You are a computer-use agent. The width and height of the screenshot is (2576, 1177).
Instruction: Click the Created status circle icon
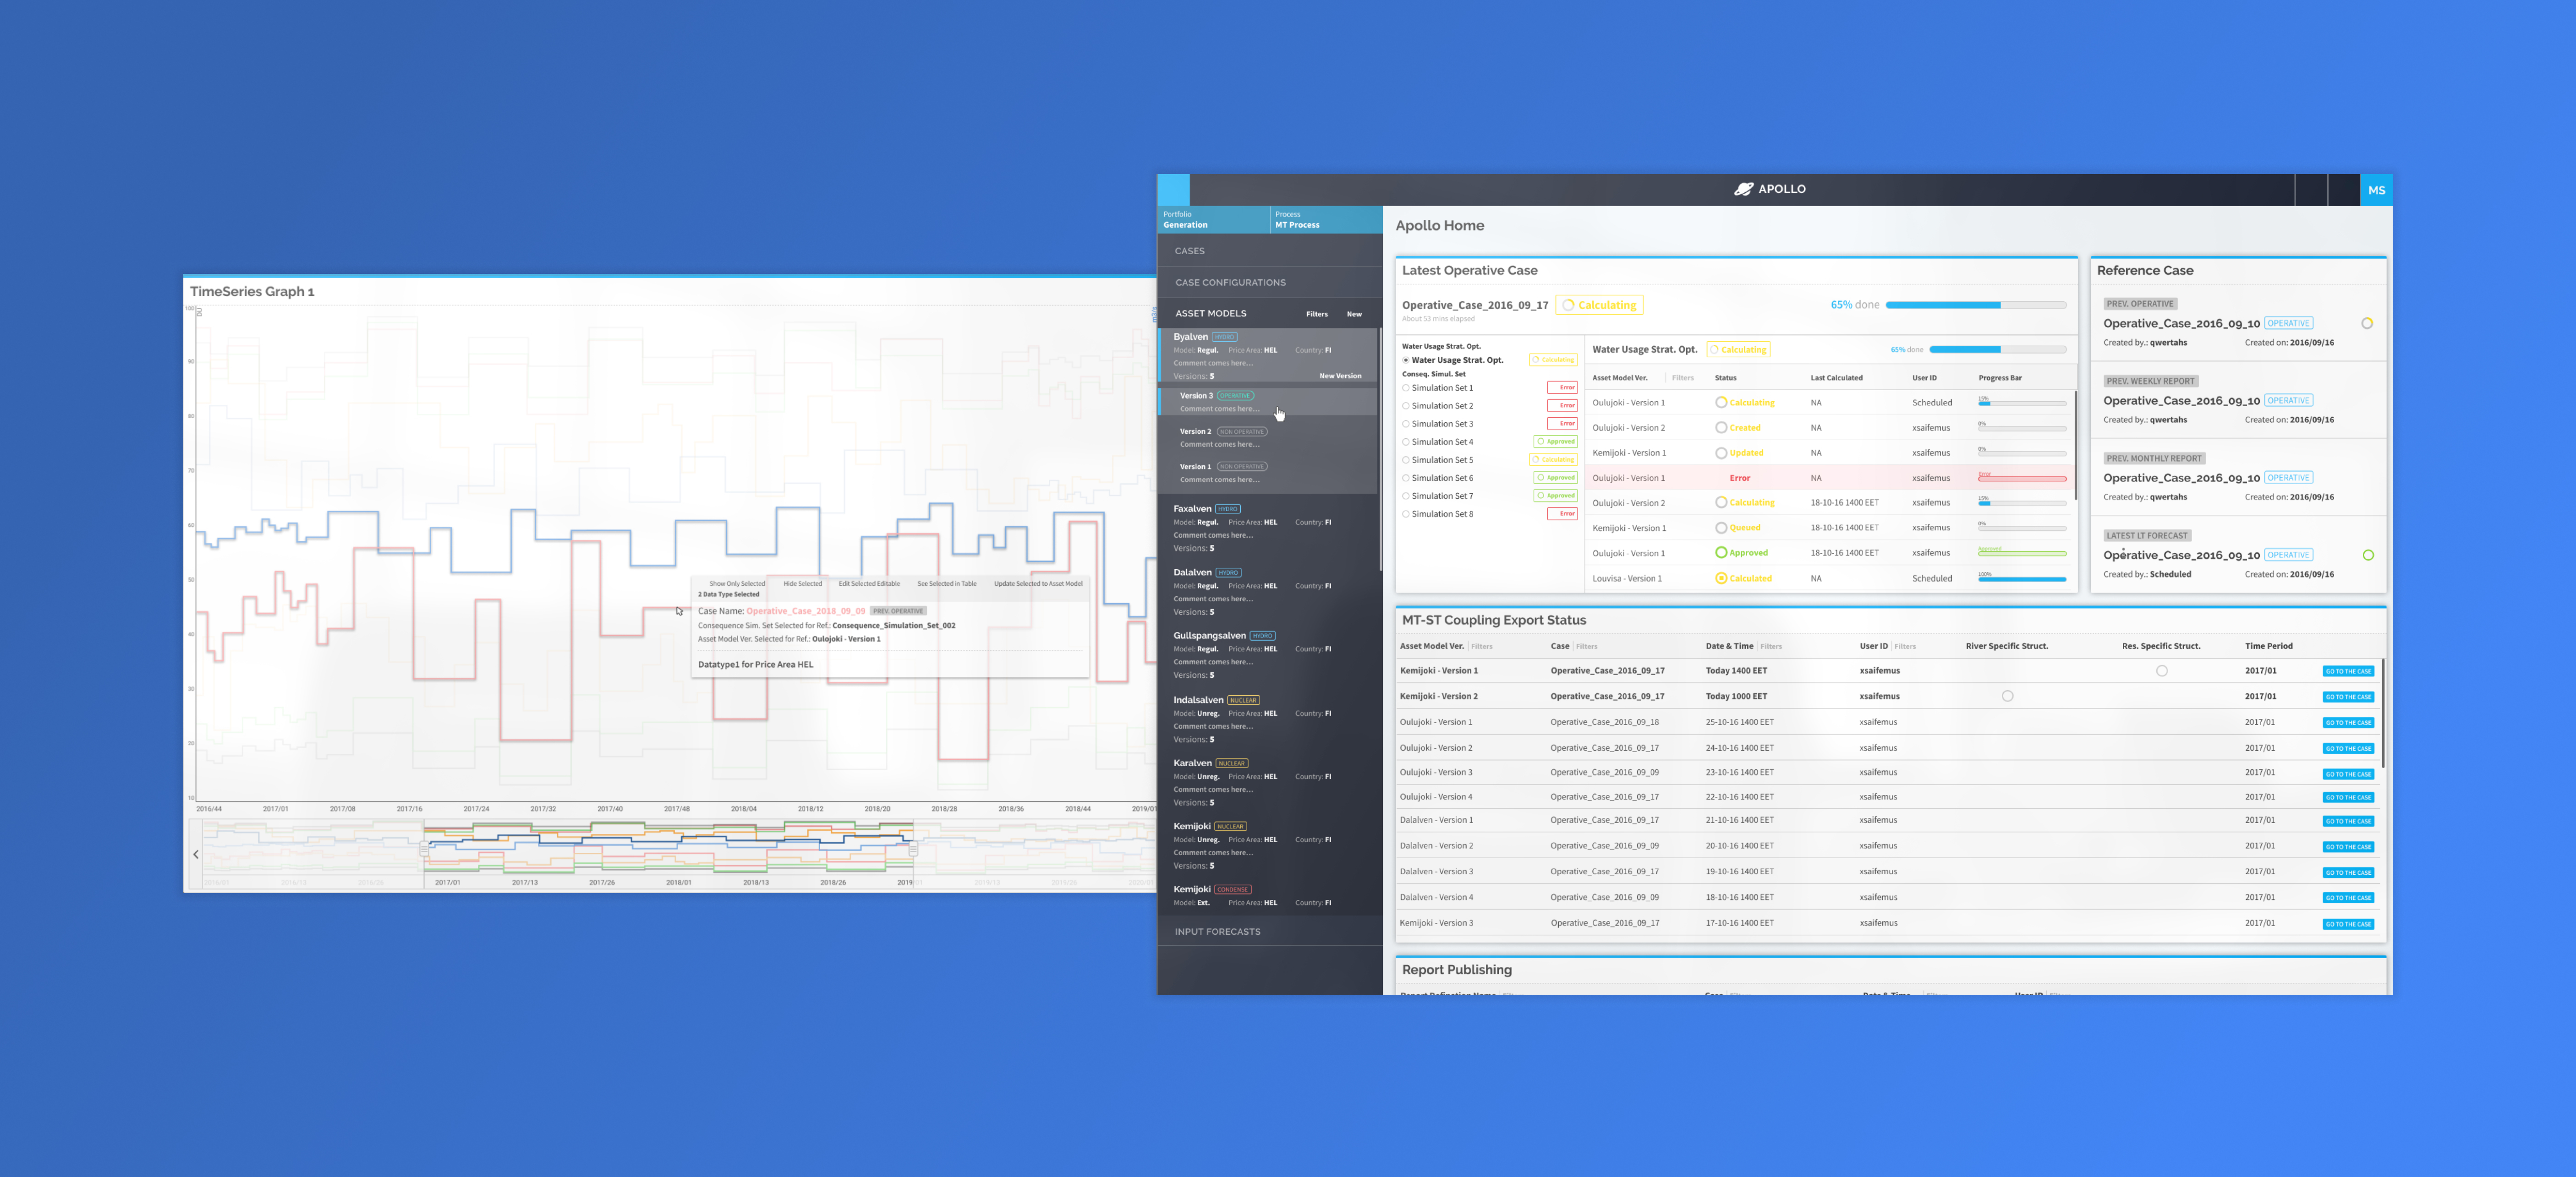(1720, 428)
